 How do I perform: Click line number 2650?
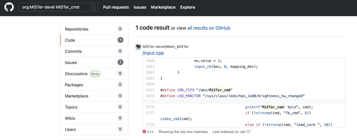tap(150, 61)
